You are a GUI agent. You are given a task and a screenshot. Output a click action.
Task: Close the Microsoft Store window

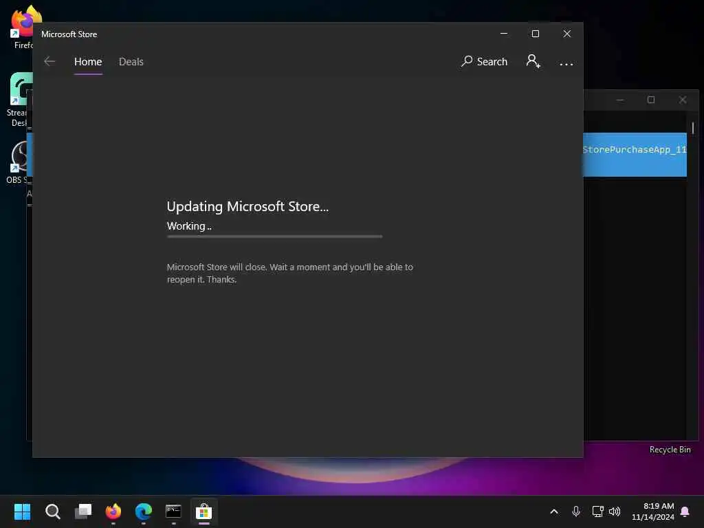tap(567, 34)
